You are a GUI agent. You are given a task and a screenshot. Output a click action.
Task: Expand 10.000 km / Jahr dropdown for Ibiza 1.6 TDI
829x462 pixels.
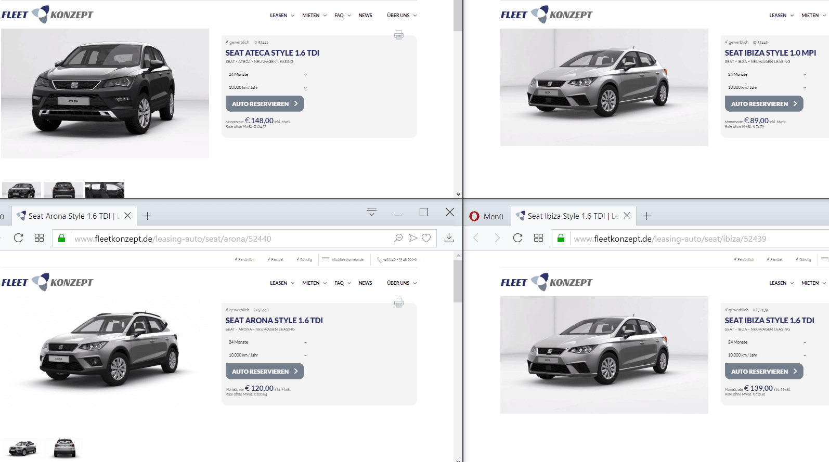pos(767,355)
